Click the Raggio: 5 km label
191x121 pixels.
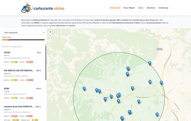click(7, 37)
